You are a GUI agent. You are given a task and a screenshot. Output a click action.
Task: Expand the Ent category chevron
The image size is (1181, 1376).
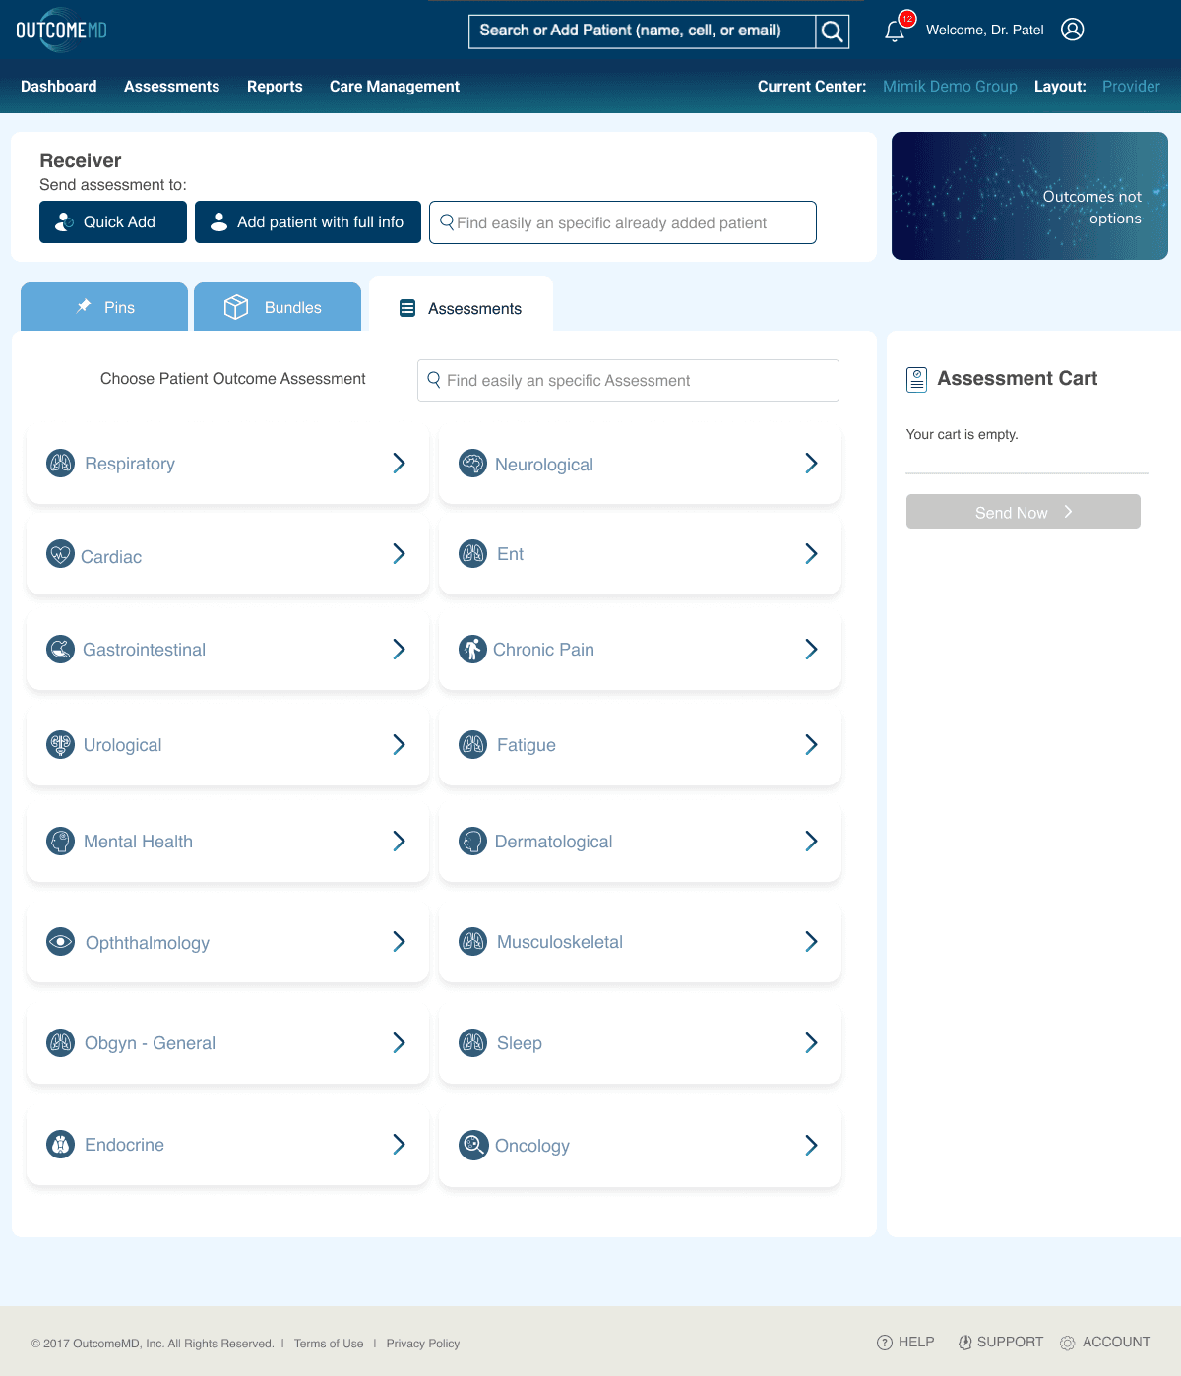pyautogui.click(x=812, y=554)
